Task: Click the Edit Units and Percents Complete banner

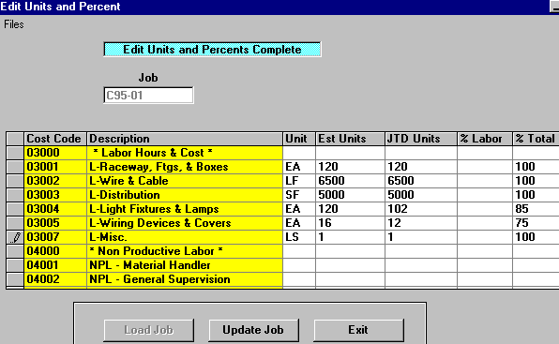Action: [x=213, y=50]
